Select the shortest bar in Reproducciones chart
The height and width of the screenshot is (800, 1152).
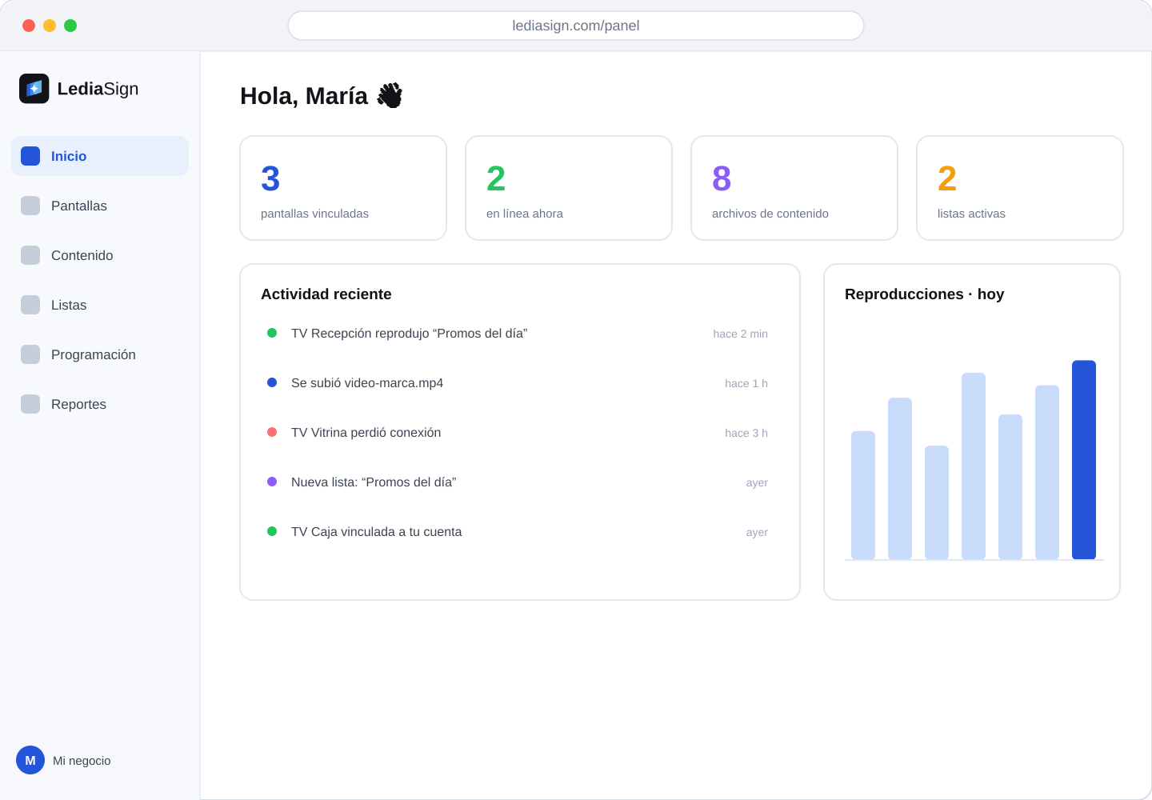(937, 502)
